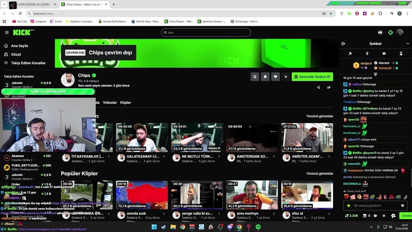Click the slotjack top gifter name
Image resolution: width=412 pixels, height=232 pixels.
point(366,63)
